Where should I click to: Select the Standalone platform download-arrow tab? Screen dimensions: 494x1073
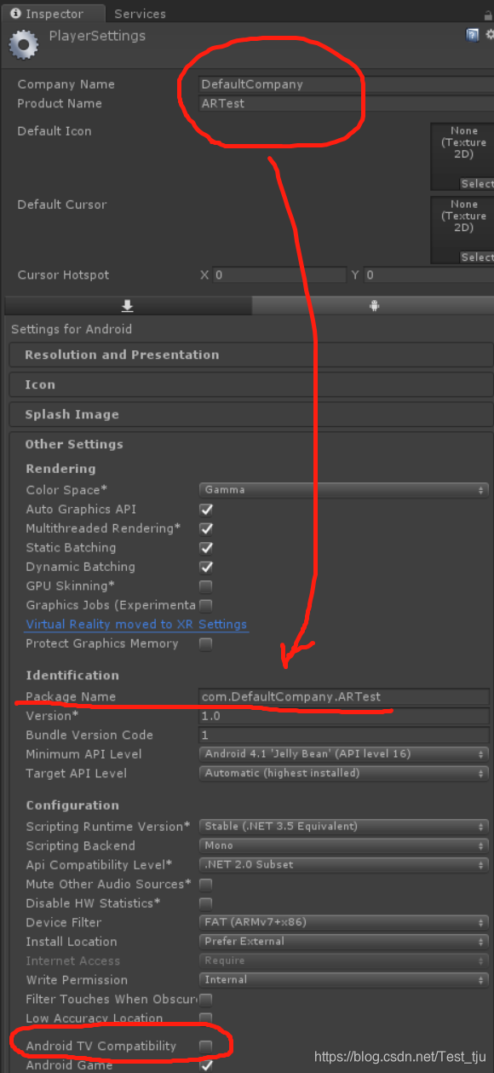point(128,306)
